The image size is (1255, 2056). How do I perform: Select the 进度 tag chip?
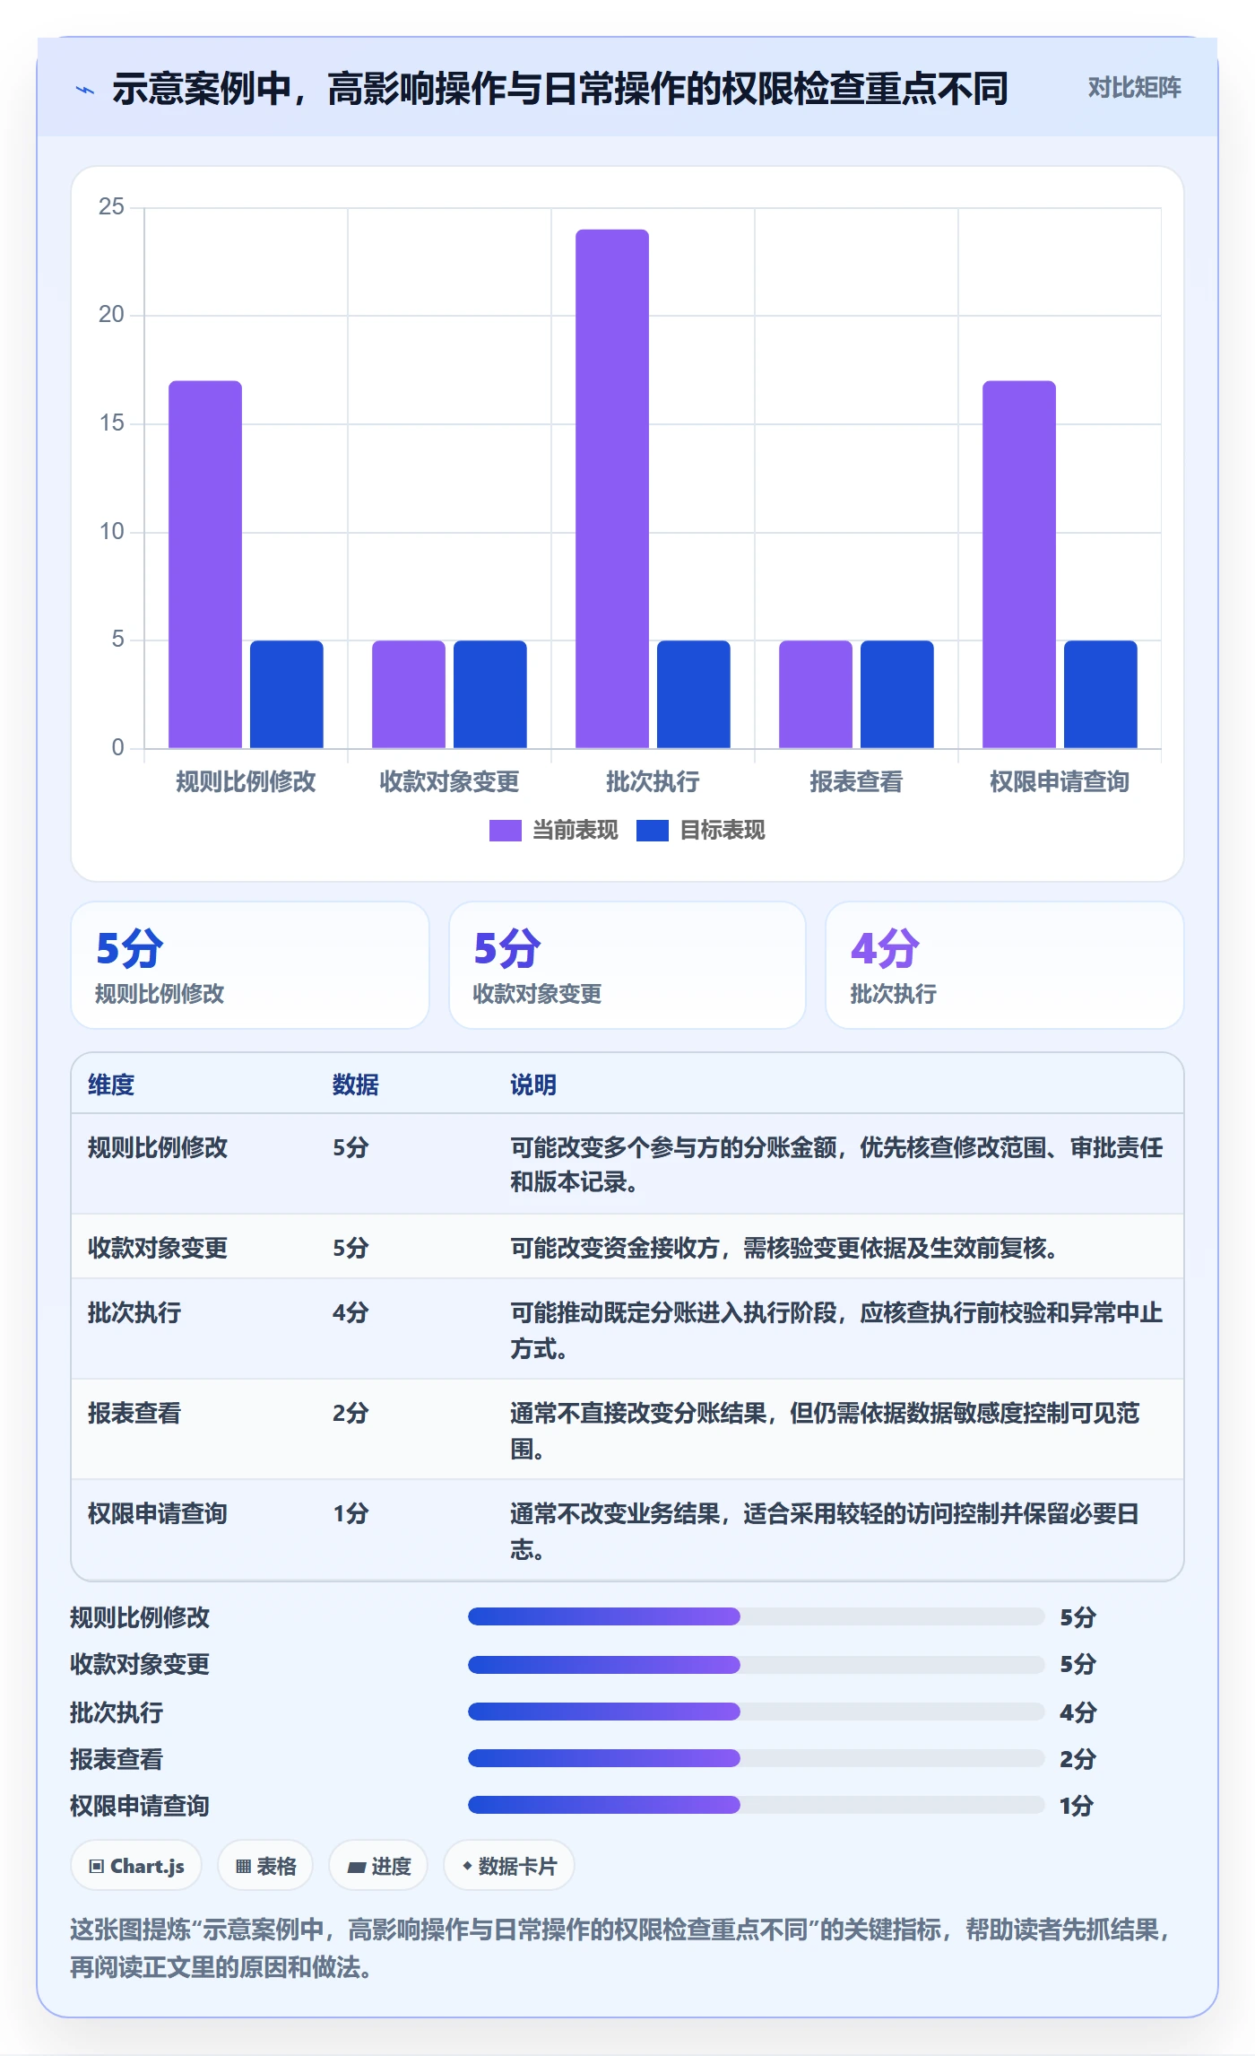click(378, 1866)
